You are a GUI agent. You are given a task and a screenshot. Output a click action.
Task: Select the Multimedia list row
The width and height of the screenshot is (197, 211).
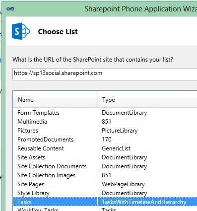(x=105, y=122)
